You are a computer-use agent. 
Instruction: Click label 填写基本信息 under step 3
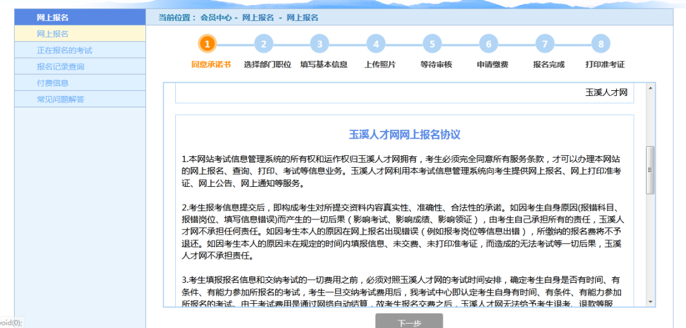tap(324, 64)
